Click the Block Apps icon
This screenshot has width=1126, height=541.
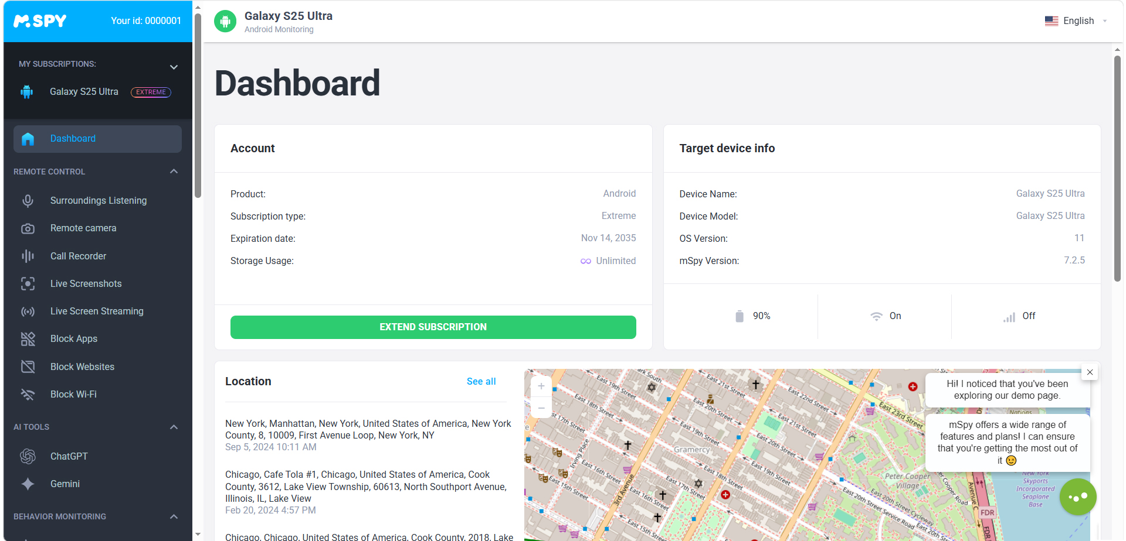(28, 339)
